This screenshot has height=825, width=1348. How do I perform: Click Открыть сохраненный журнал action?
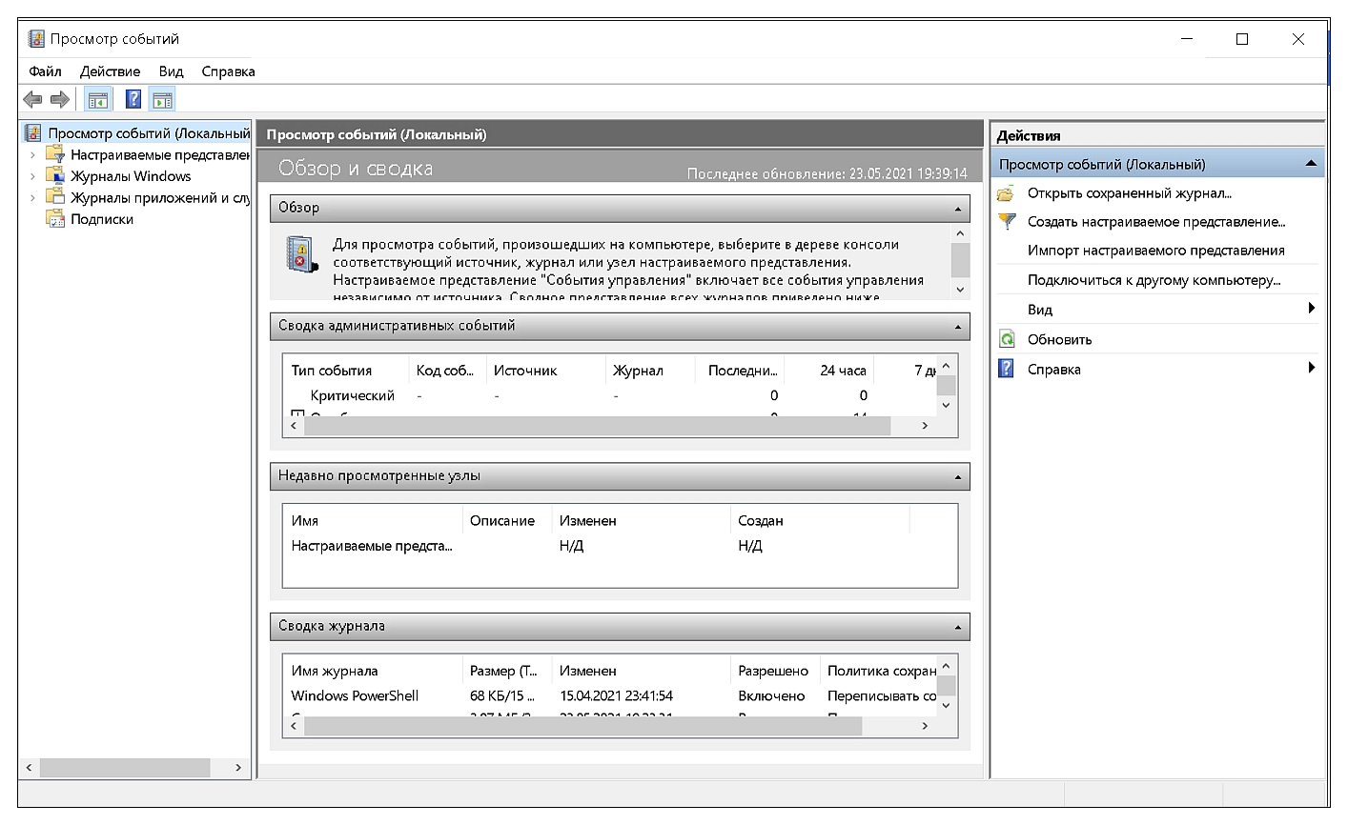pyautogui.click(x=1130, y=193)
